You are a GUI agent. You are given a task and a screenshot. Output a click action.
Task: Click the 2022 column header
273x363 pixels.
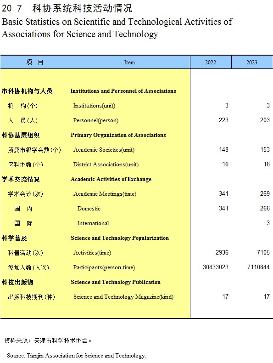point(210,62)
